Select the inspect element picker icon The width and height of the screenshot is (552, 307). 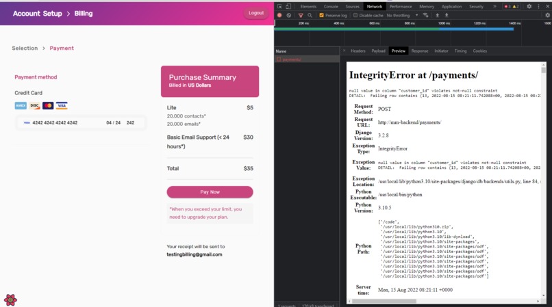(279, 6)
